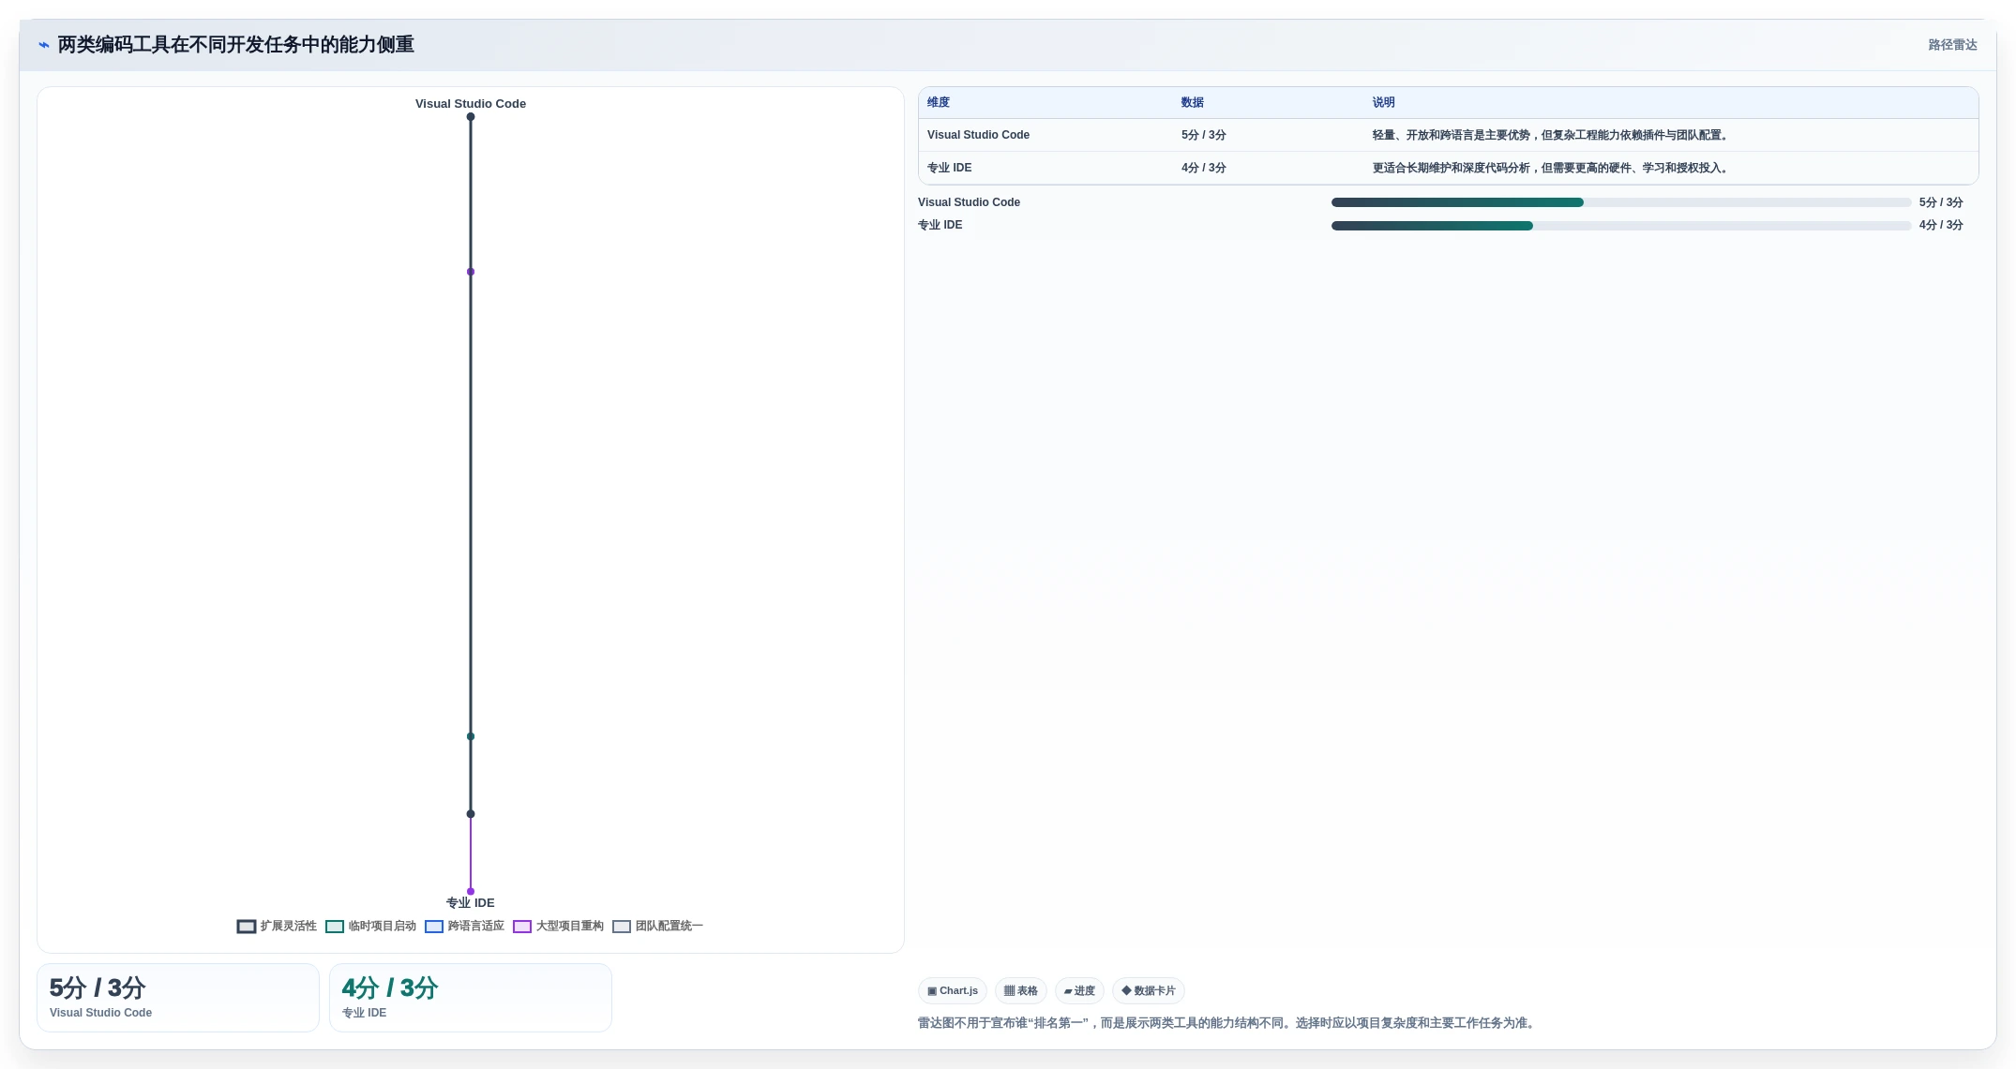The image size is (2016, 1069).
Task: Click the description starting 轻量、开放和跨语言
Action: click(x=1552, y=135)
